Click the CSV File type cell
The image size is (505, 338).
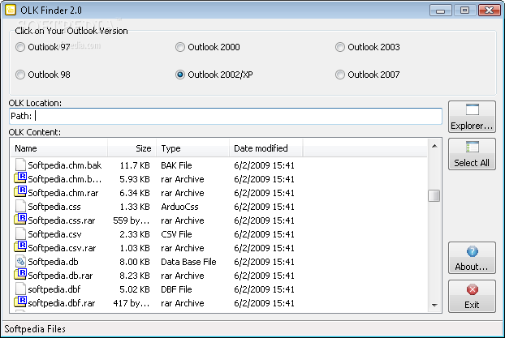click(x=176, y=234)
